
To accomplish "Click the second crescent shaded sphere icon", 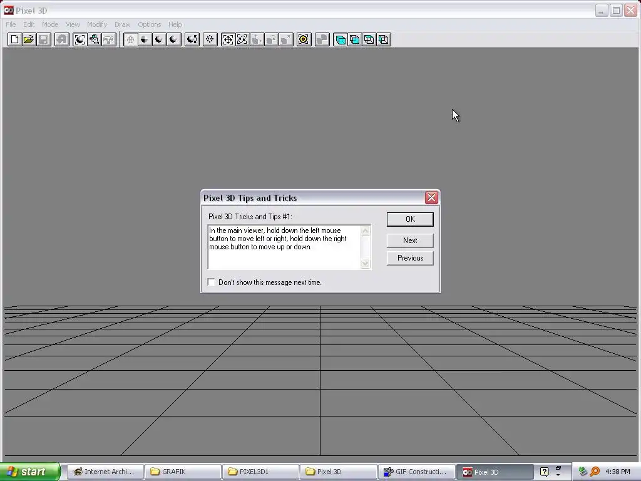I will 174,39.
